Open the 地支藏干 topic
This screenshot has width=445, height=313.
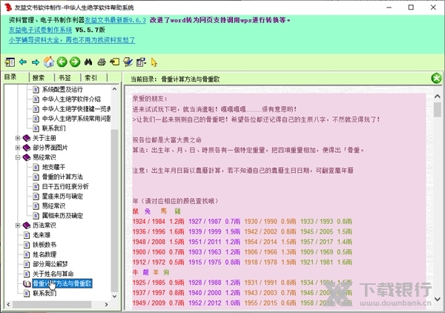[x=53, y=167]
